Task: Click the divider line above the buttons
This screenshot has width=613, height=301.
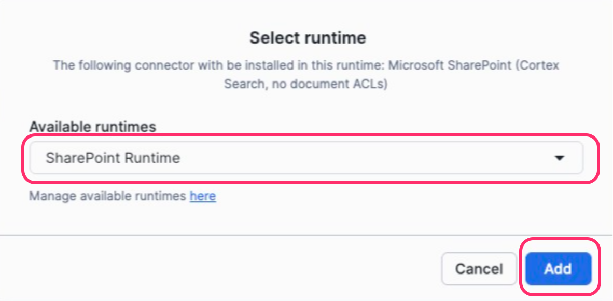Action: tap(306, 235)
